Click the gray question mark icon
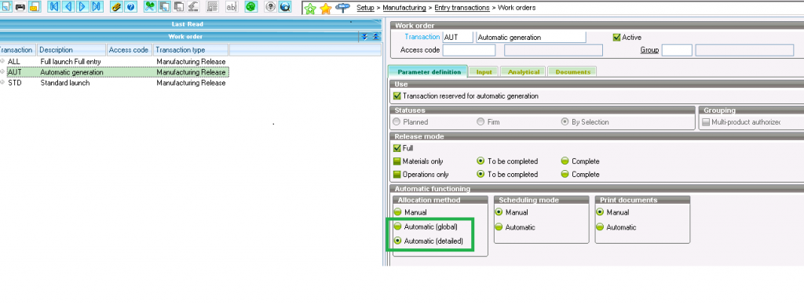The height and width of the screenshot is (304, 804). (x=271, y=6)
